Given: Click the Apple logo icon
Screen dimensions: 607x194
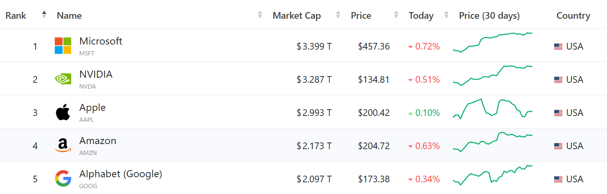Looking at the screenshot, I should tap(63, 112).
